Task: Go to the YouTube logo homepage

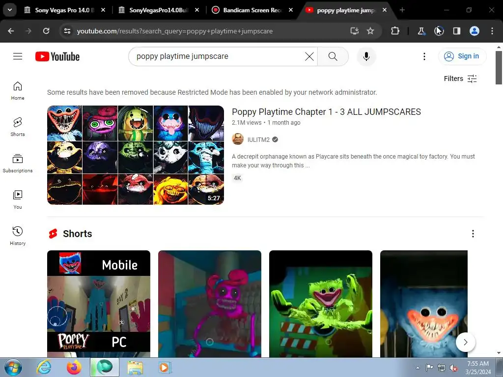Action: pyautogui.click(x=57, y=56)
